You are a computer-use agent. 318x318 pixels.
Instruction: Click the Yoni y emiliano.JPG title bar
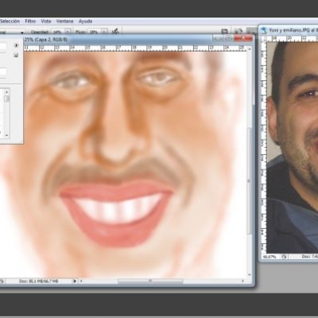(293, 30)
